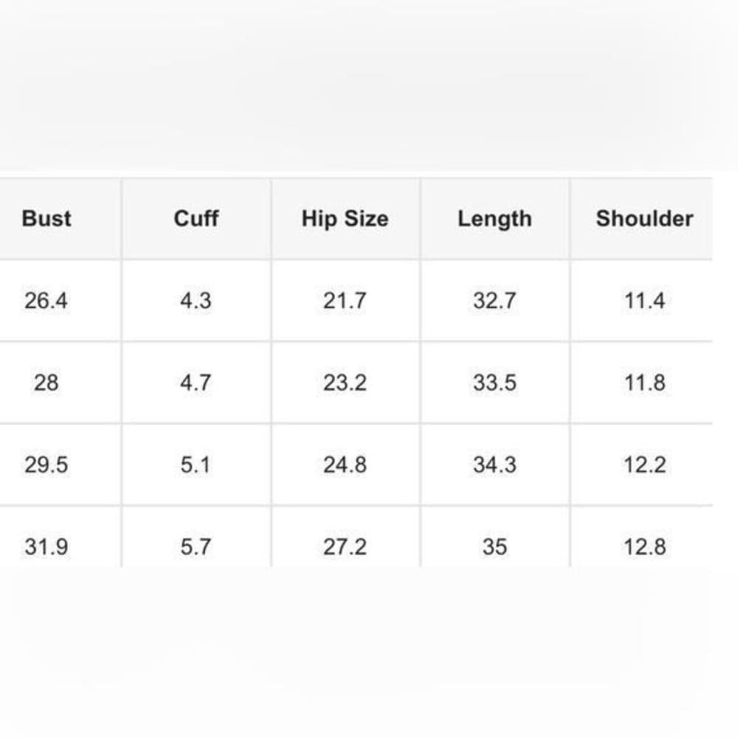Image resolution: width=738 pixels, height=738 pixels.
Task: Click length value 33.5
Action: point(494,382)
